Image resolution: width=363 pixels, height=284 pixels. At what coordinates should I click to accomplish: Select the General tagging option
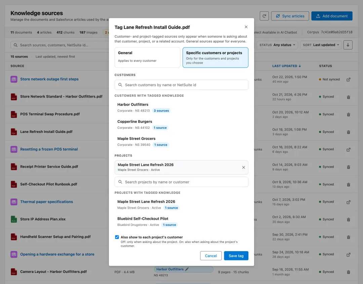pyautogui.click(x=147, y=58)
